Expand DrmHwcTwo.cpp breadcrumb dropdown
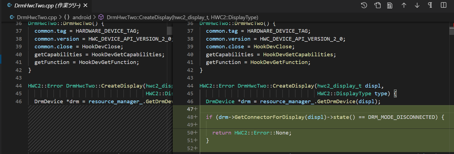The width and height of the screenshot is (454, 154). pyautogui.click(x=37, y=17)
